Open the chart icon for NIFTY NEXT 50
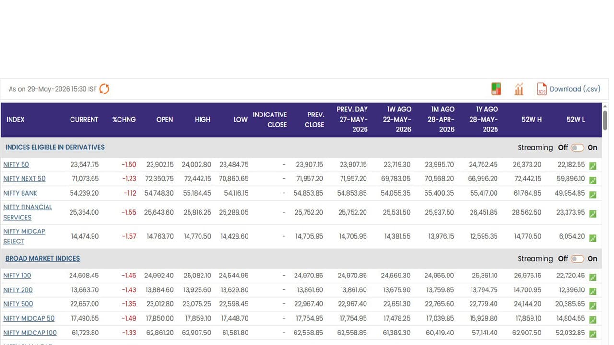Viewport: 614px width, 345px height. [x=593, y=180]
